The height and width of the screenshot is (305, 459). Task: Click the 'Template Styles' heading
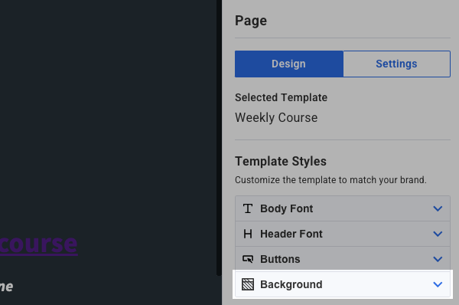point(281,161)
